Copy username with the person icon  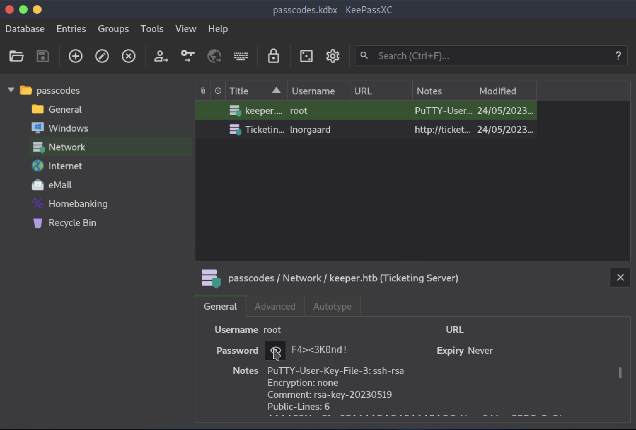161,56
